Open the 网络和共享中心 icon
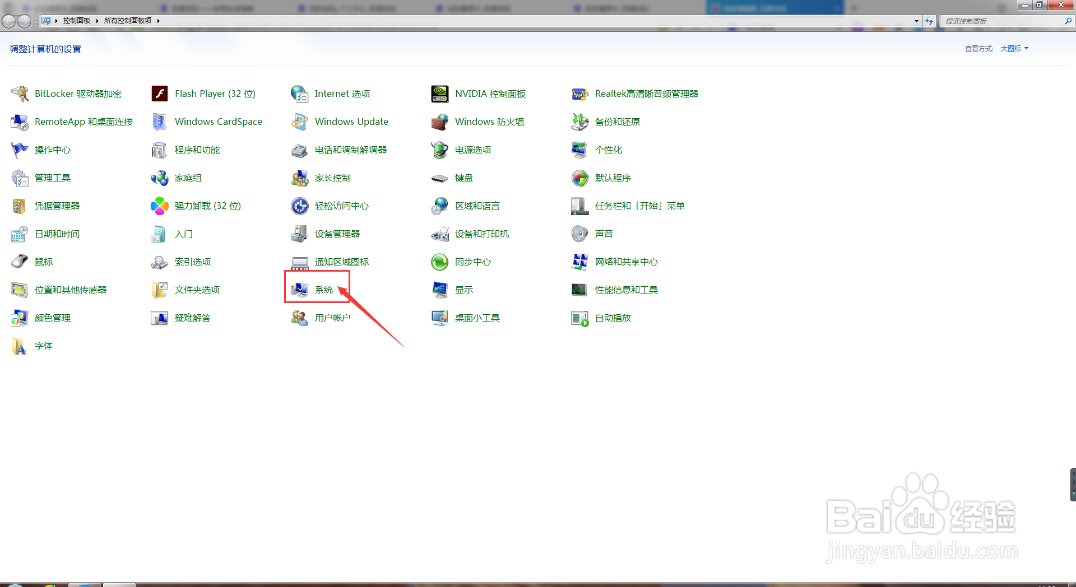This screenshot has height=587, width=1076. (580, 262)
